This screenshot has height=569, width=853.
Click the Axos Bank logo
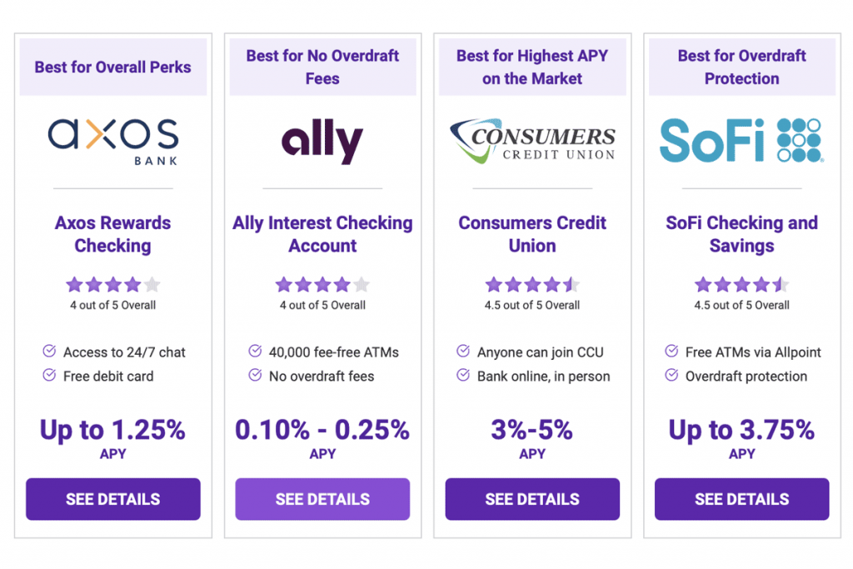112,139
